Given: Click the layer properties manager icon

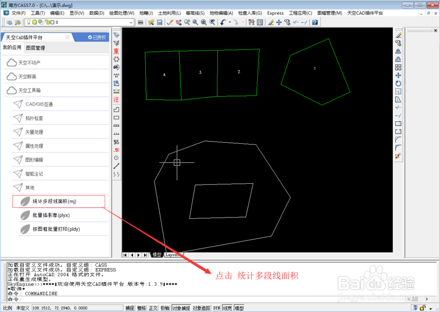Looking at the screenshot, I should click(10, 22).
